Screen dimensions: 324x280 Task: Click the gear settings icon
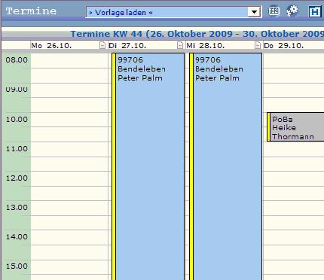pyautogui.click(x=292, y=11)
